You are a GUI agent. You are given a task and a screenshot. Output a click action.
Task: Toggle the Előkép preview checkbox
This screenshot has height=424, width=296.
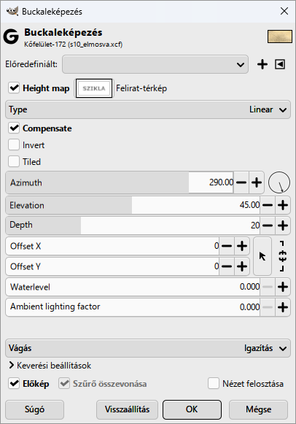tap(14, 383)
